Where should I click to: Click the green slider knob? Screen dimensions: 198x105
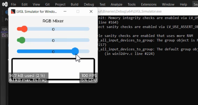click(22, 40)
